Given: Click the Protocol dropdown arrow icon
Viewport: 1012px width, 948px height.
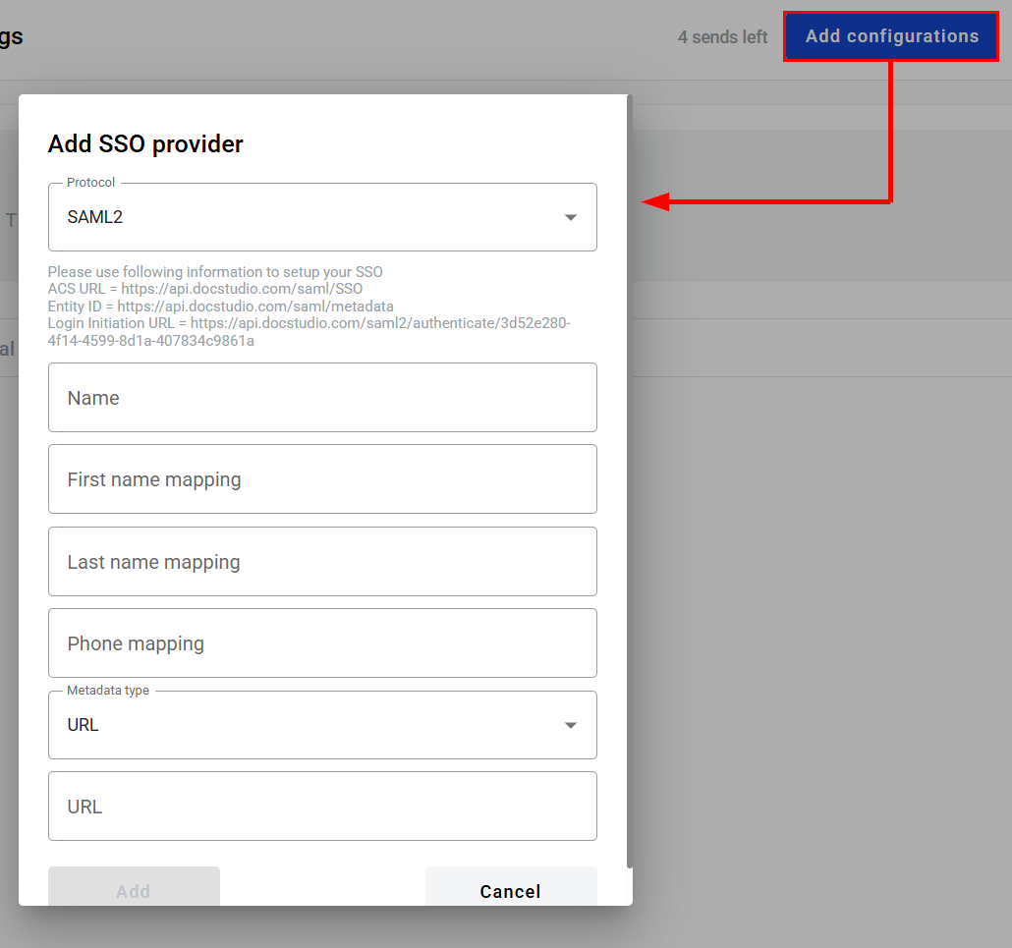Looking at the screenshot, I should [570, 218].
